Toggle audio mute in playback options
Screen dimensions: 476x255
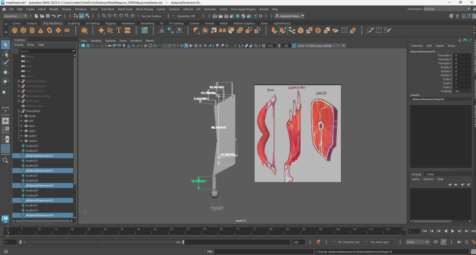(459, 242)
